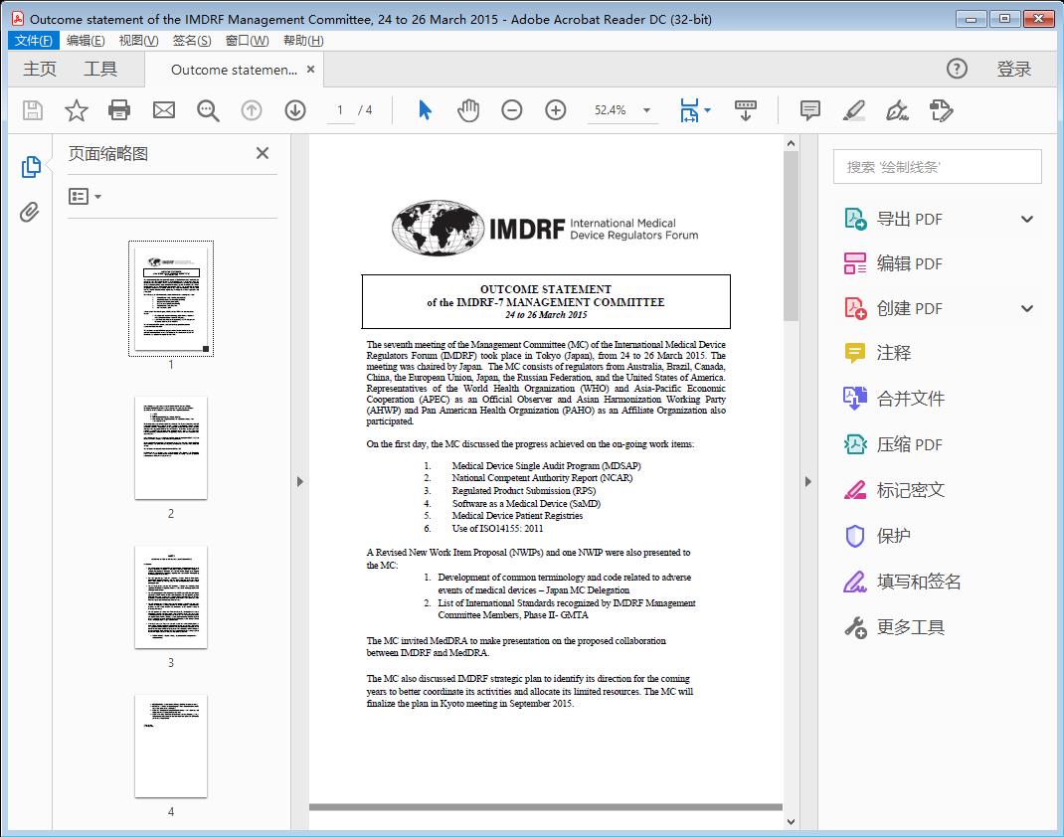This screenshot has height=837, width=1064.
Task: Go to the next page arrow
Action: [x=295, y=110]
